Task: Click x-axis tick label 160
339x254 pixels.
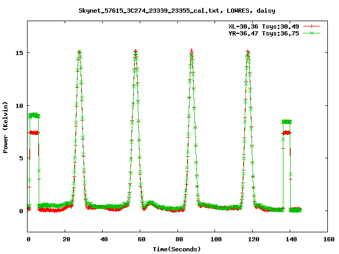Action: (x=328, y=239)
